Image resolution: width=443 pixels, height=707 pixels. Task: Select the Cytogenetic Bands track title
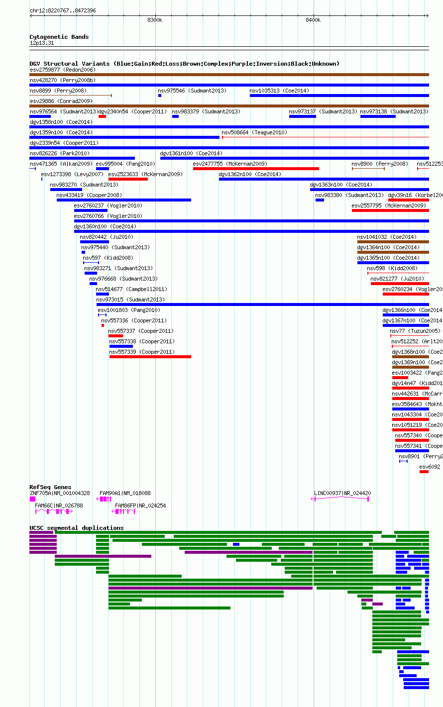click(x=59, y=37)
